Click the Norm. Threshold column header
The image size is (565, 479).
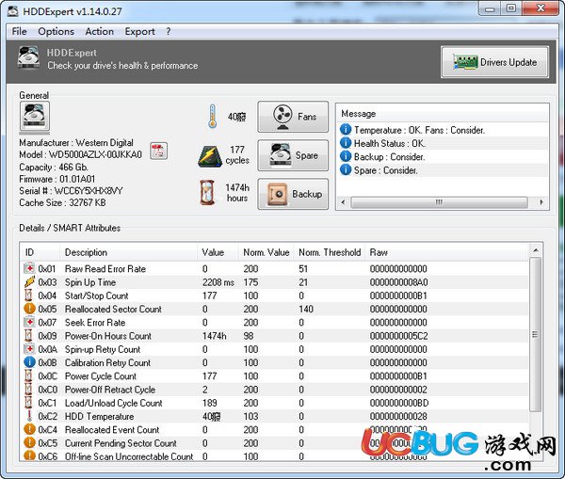[330, 252]
